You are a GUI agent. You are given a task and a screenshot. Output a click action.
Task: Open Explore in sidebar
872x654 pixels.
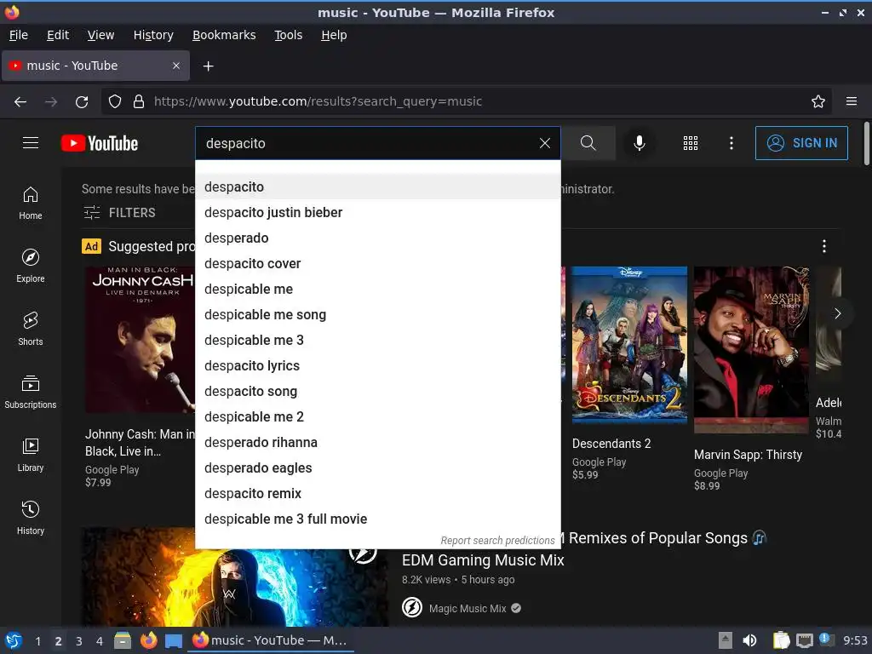31,267
